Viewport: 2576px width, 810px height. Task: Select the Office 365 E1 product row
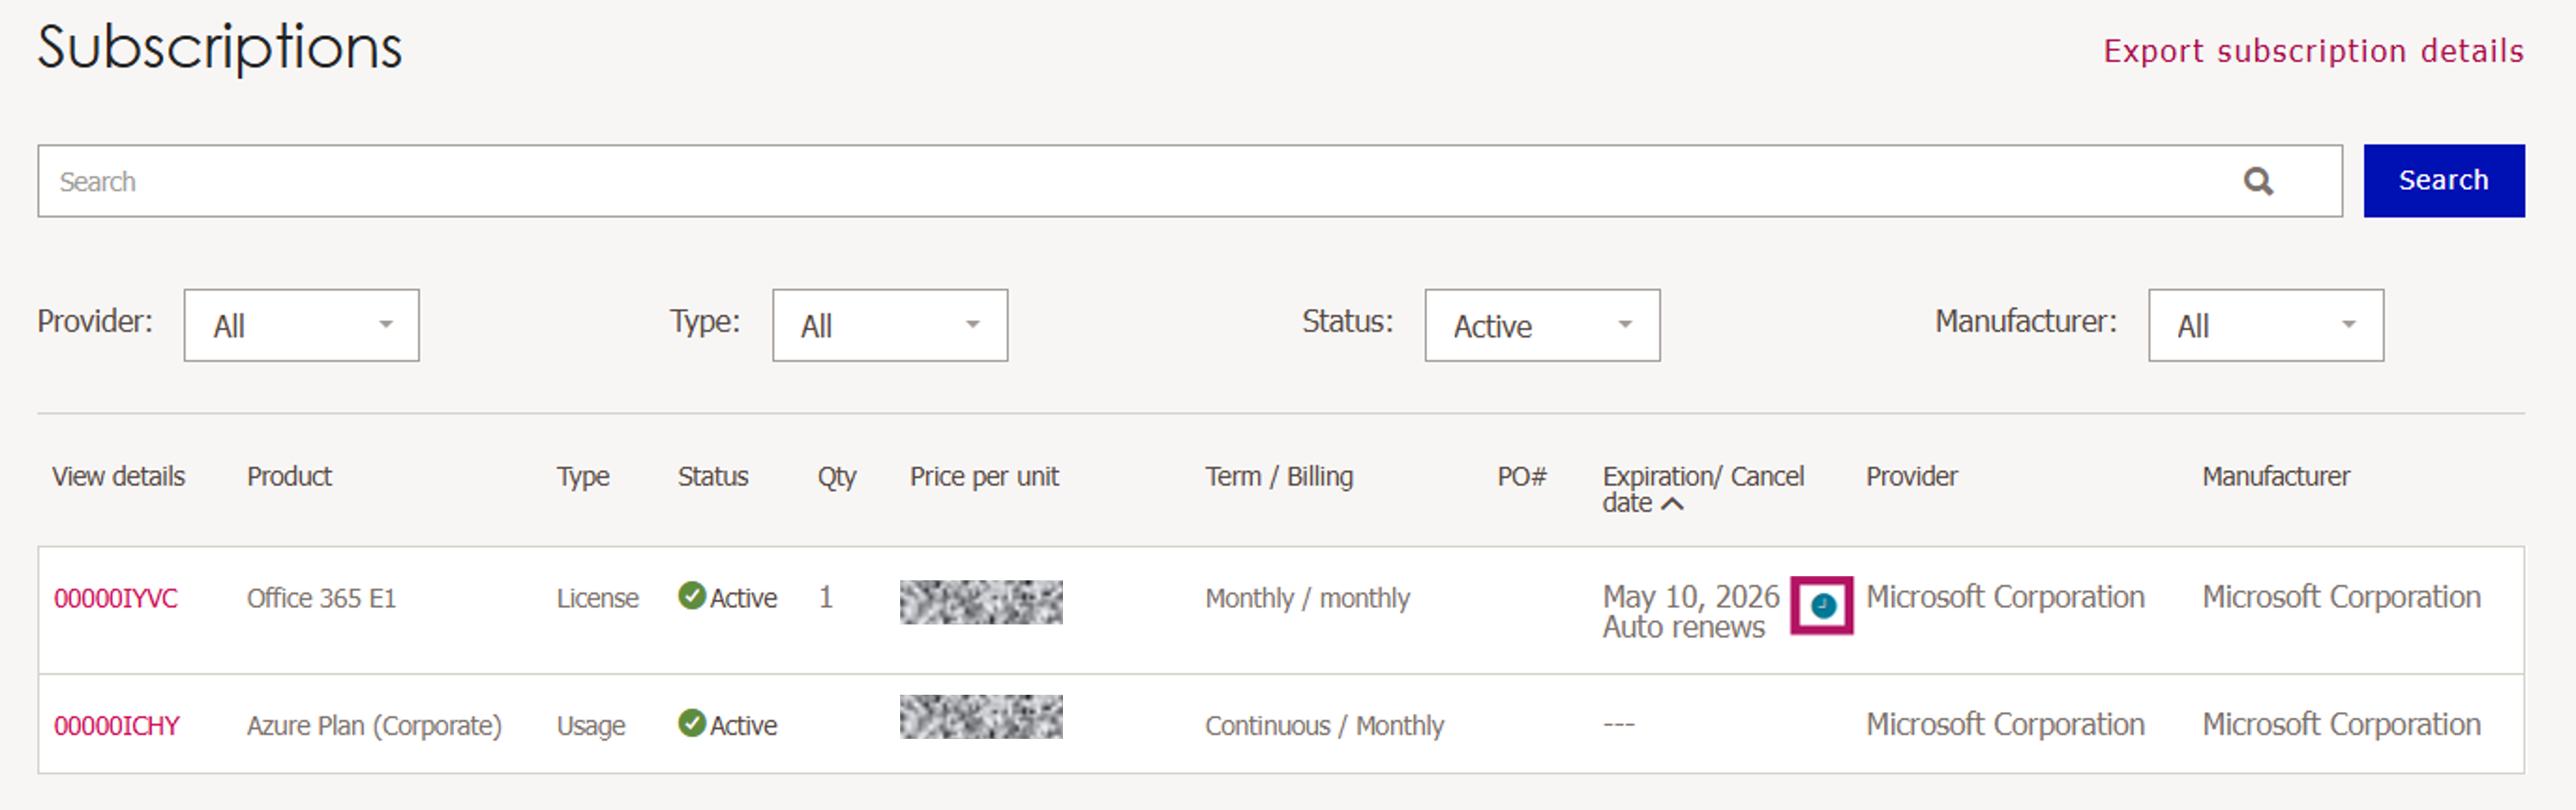[321, 598]
